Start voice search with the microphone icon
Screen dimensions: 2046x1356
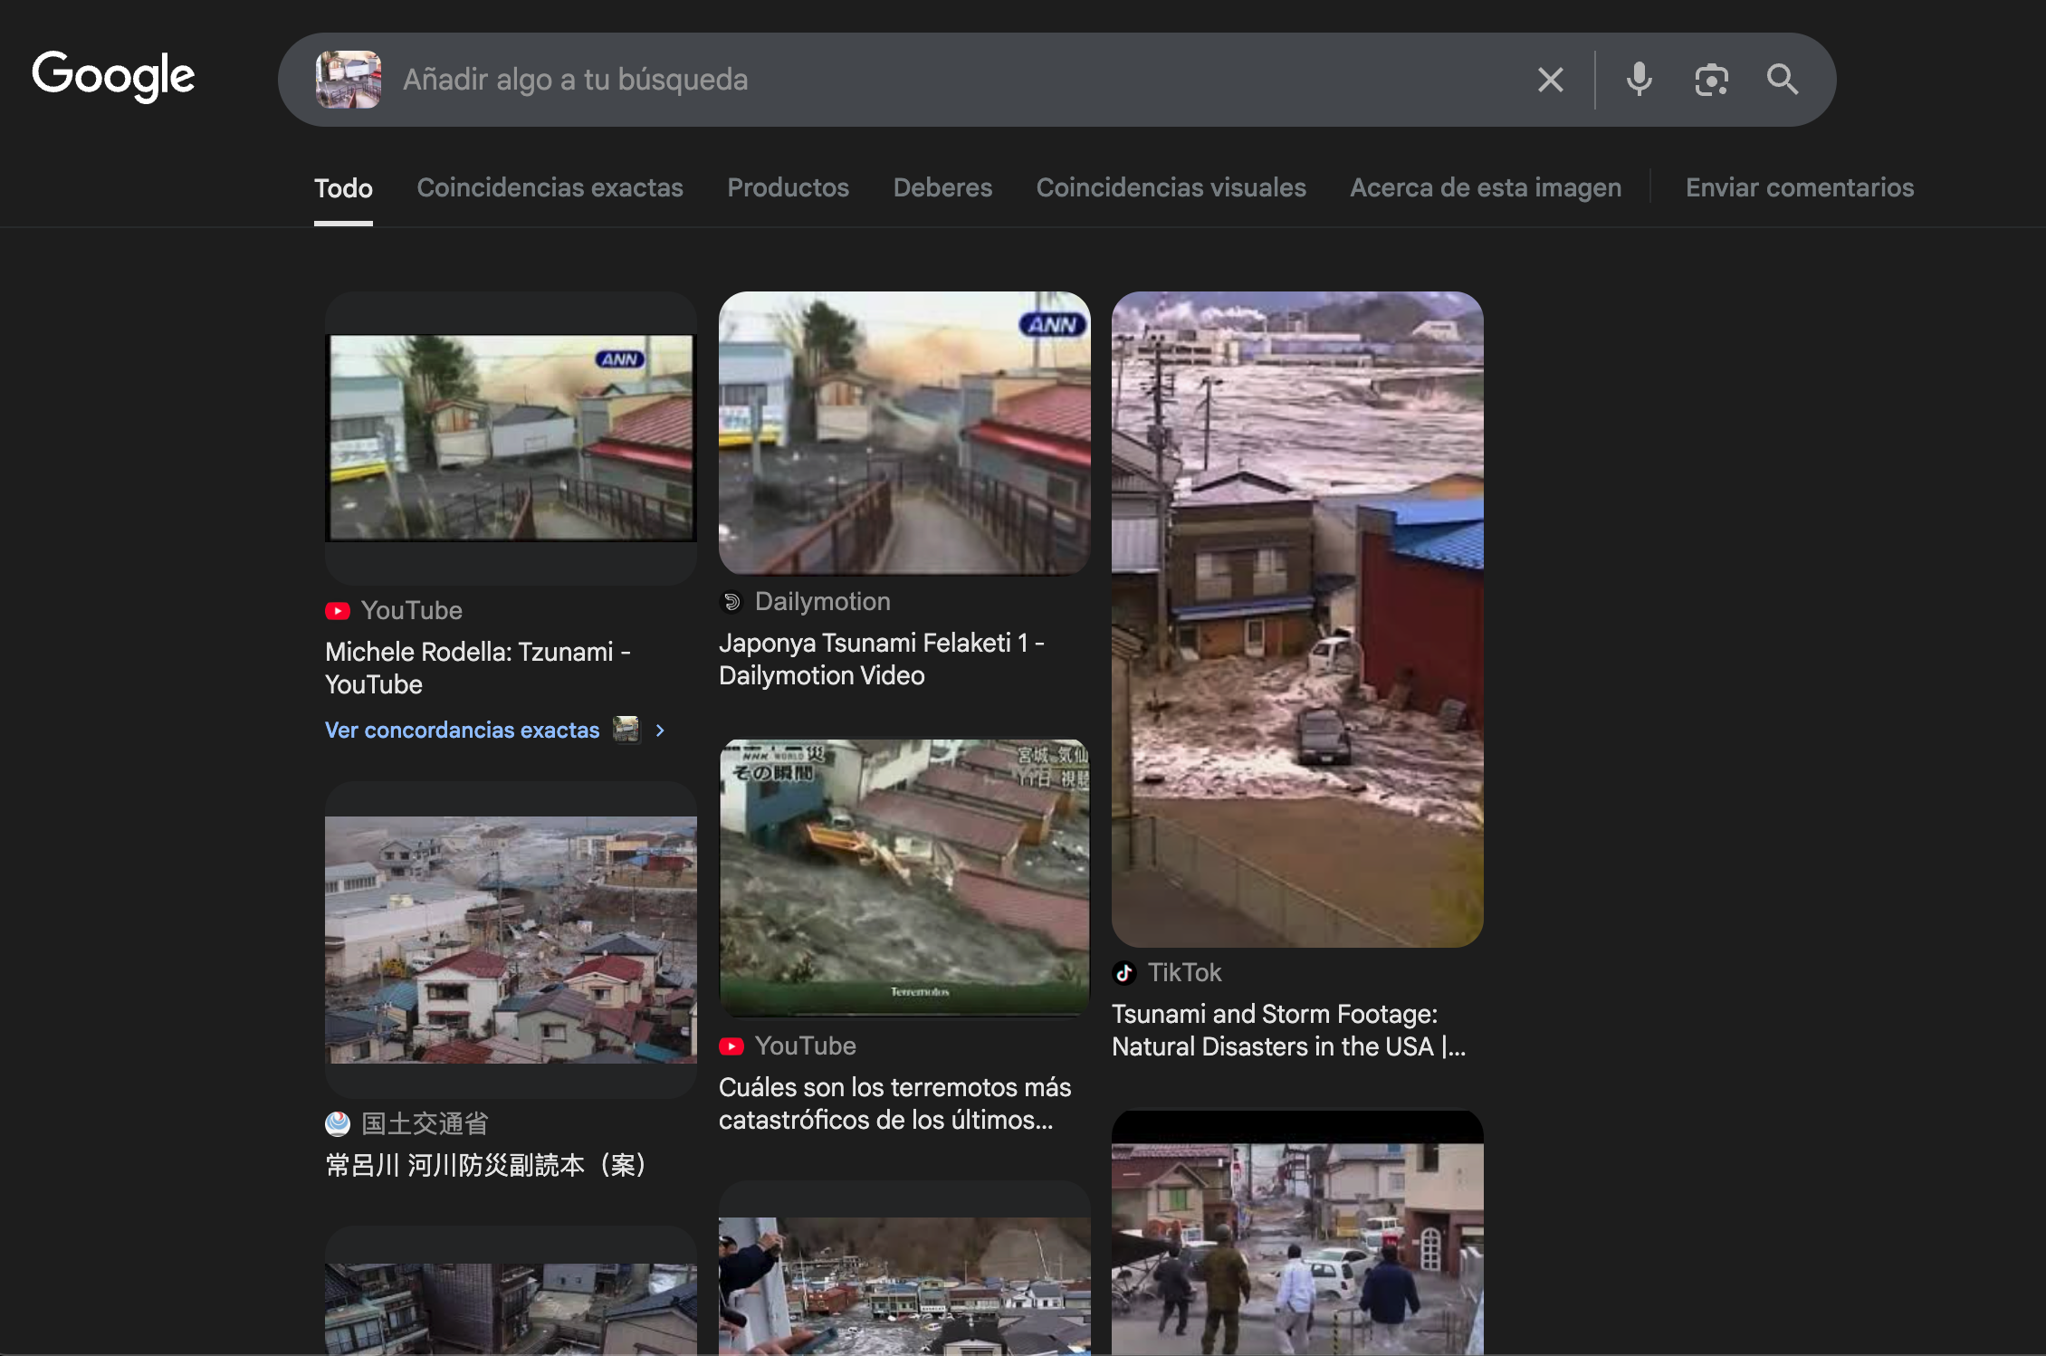click(1639, 80)
